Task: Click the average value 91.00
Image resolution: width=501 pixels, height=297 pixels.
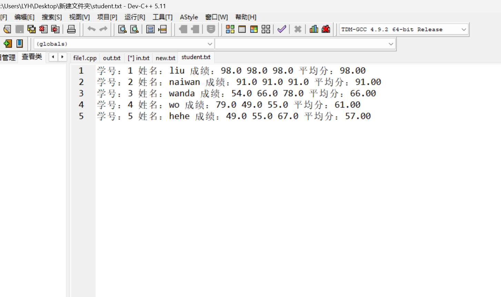Action: coord(368,82)
